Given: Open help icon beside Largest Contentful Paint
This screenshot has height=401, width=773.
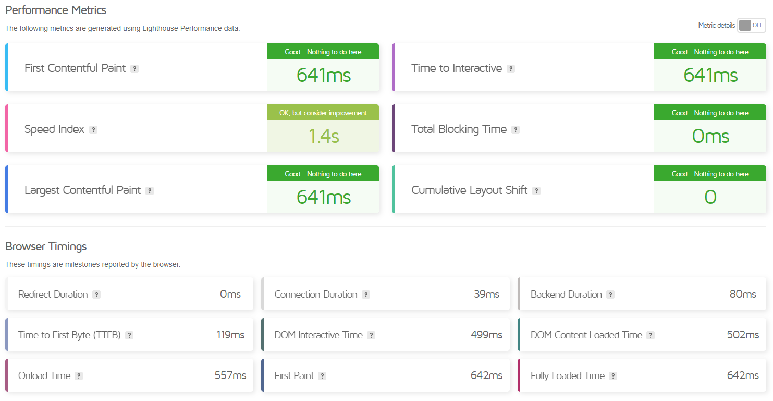Looking at the screenshot, I should pyautogui.click(x=150, y=191).
